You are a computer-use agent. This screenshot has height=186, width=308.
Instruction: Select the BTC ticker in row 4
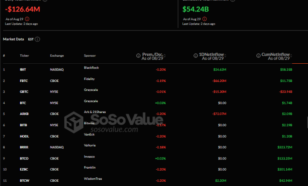point(23,103)
